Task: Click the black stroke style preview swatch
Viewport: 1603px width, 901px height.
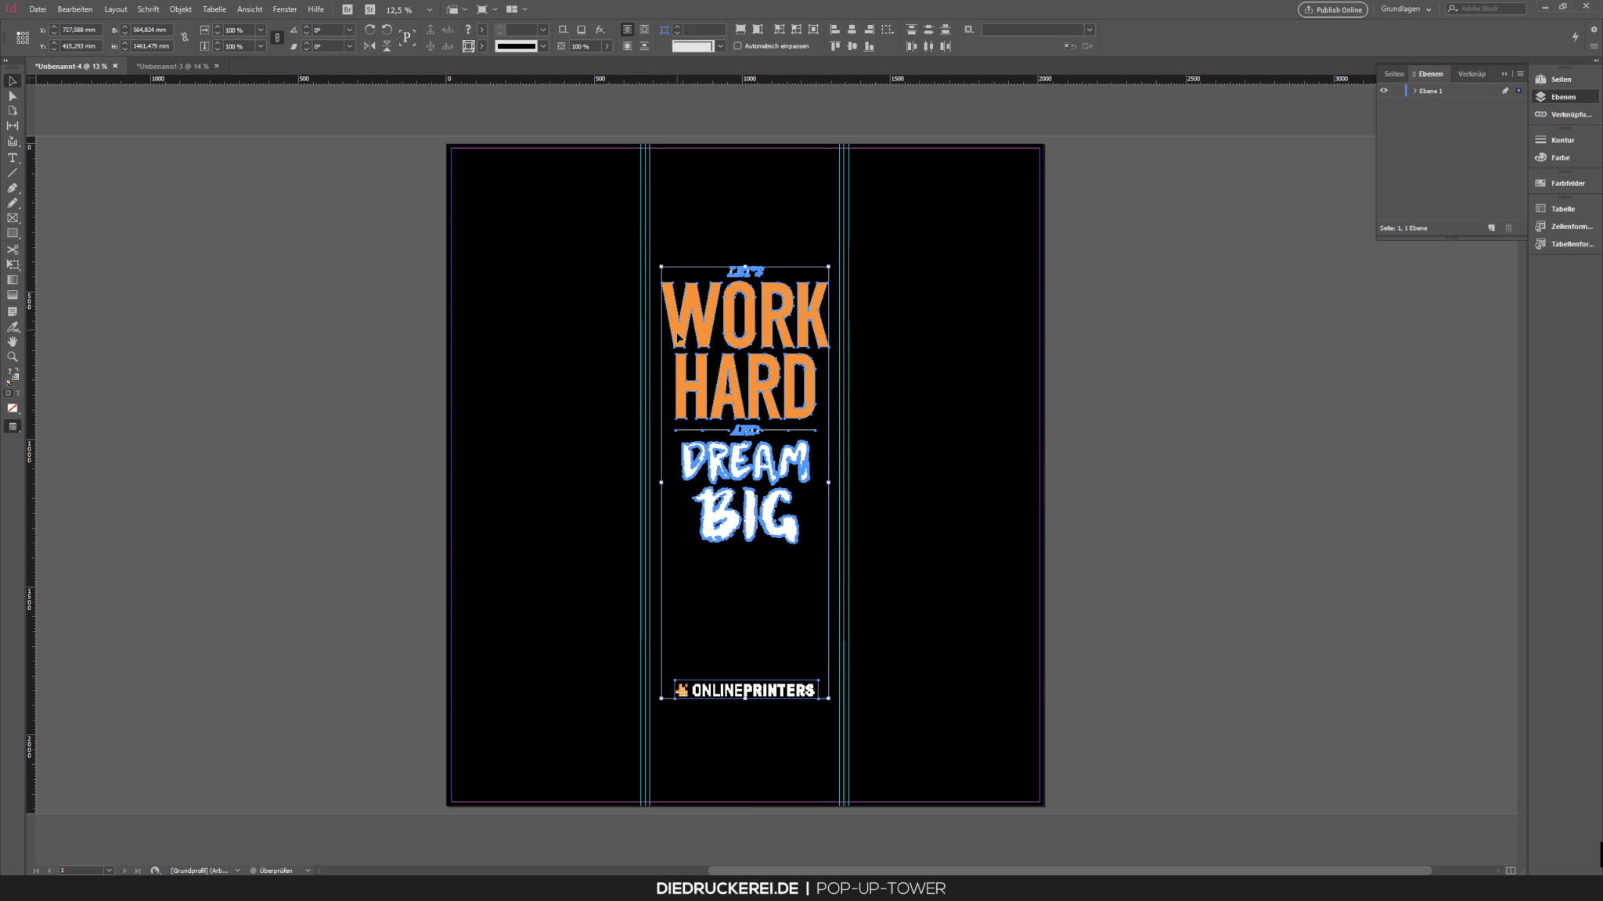Action: 517,46
